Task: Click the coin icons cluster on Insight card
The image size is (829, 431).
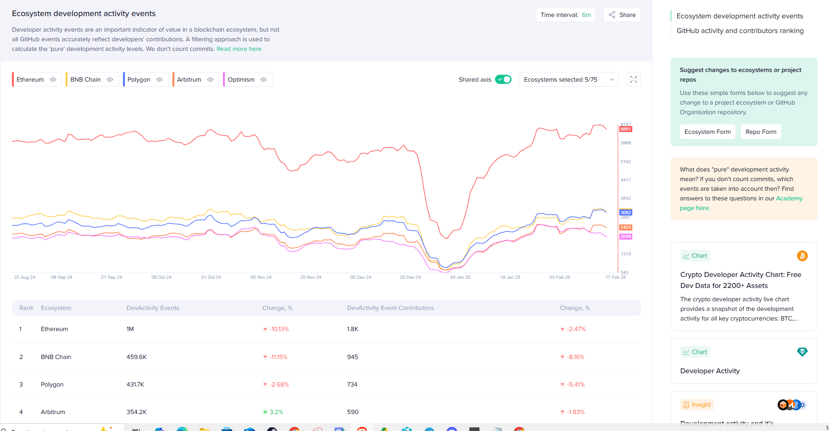Action: pos(792,405)
